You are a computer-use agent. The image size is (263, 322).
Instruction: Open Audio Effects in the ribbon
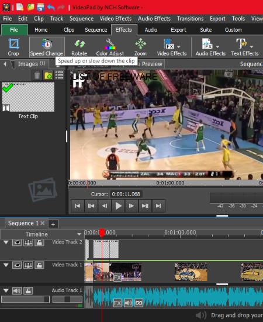pos(210,47)
